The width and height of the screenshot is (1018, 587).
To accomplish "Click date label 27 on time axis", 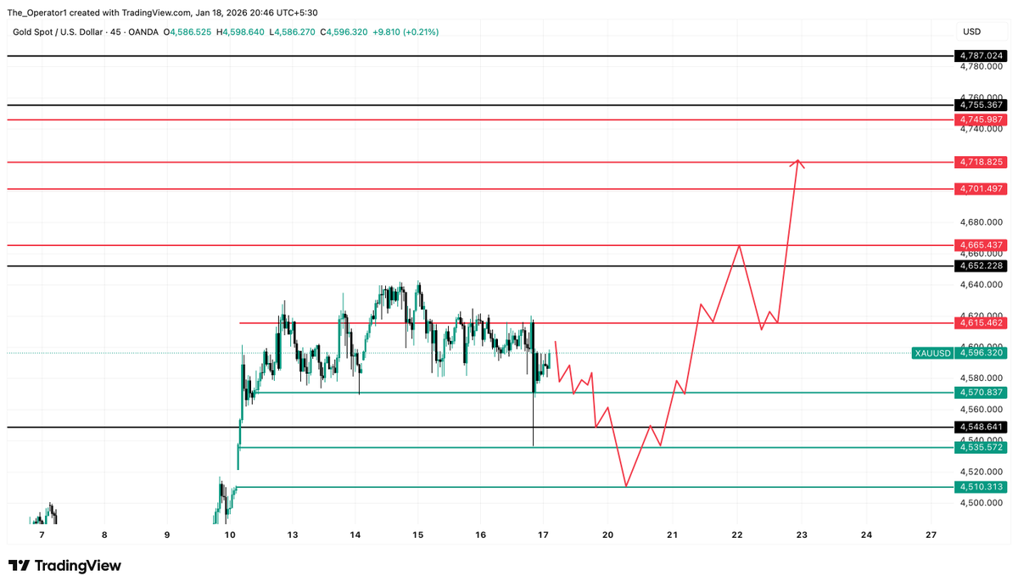I will click(x=931, y=534).
